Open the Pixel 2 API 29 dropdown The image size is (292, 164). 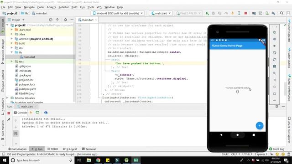click(x=188, y=13)
